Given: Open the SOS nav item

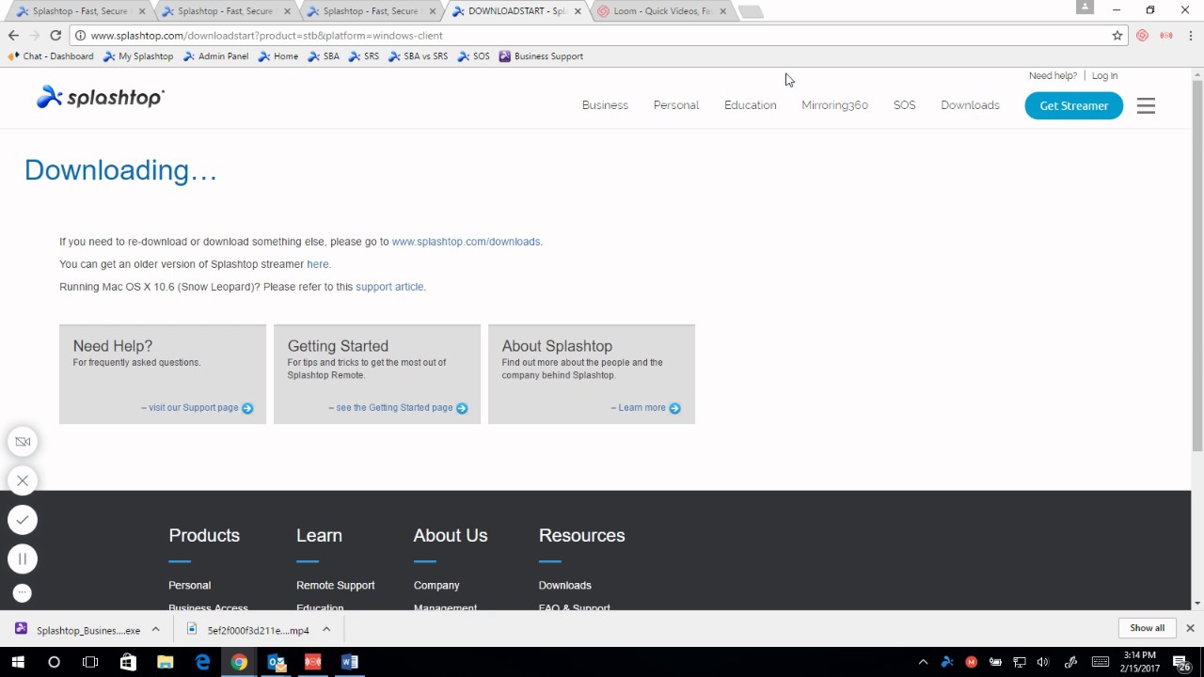Looking at the screenshot, I should pos(904,105).
